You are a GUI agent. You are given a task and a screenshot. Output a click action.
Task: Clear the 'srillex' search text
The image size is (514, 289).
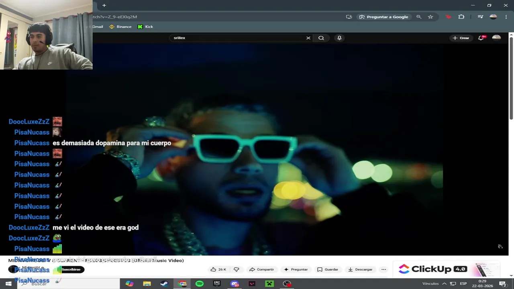coord(308,38)
